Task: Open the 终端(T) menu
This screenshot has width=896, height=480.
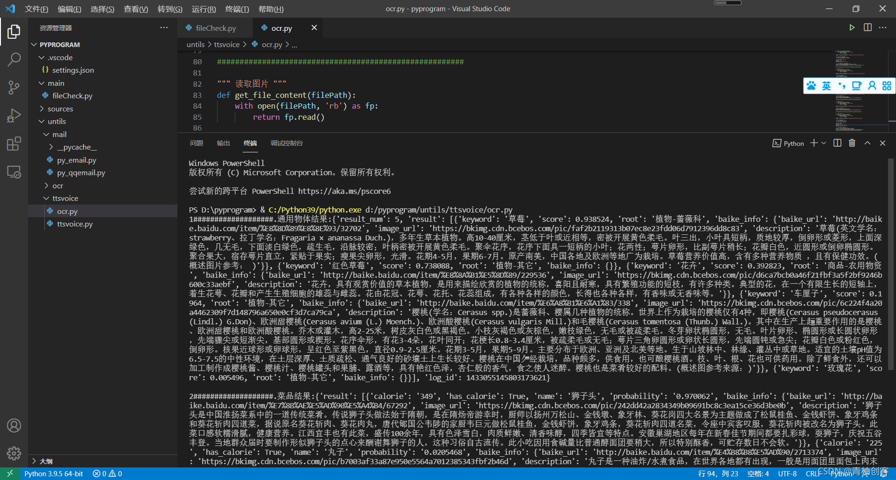Action: tap(237, 9)
